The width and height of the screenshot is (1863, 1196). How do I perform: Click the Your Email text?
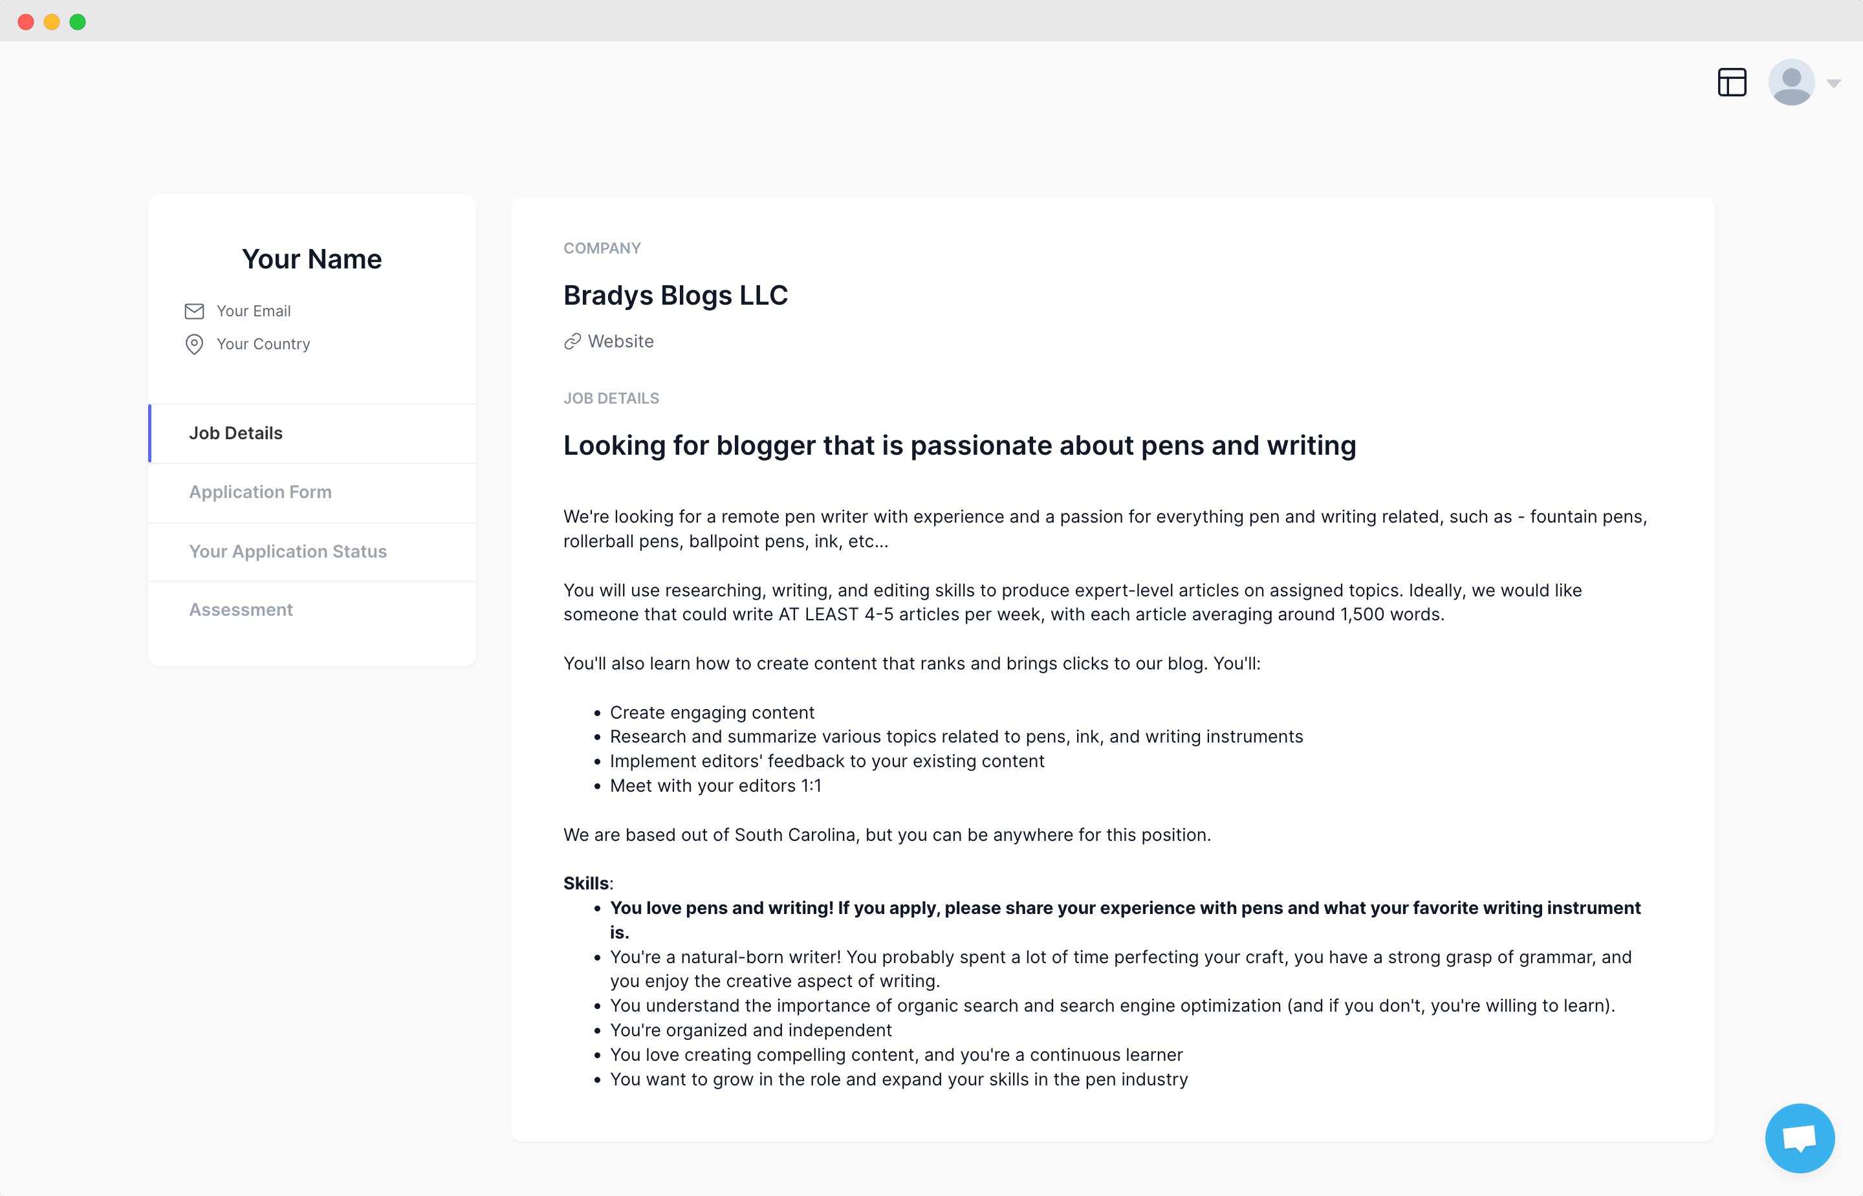tap(253, 311)
